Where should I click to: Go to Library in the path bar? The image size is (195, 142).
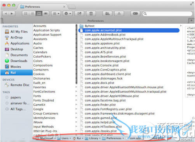click(x=92, y=138)
